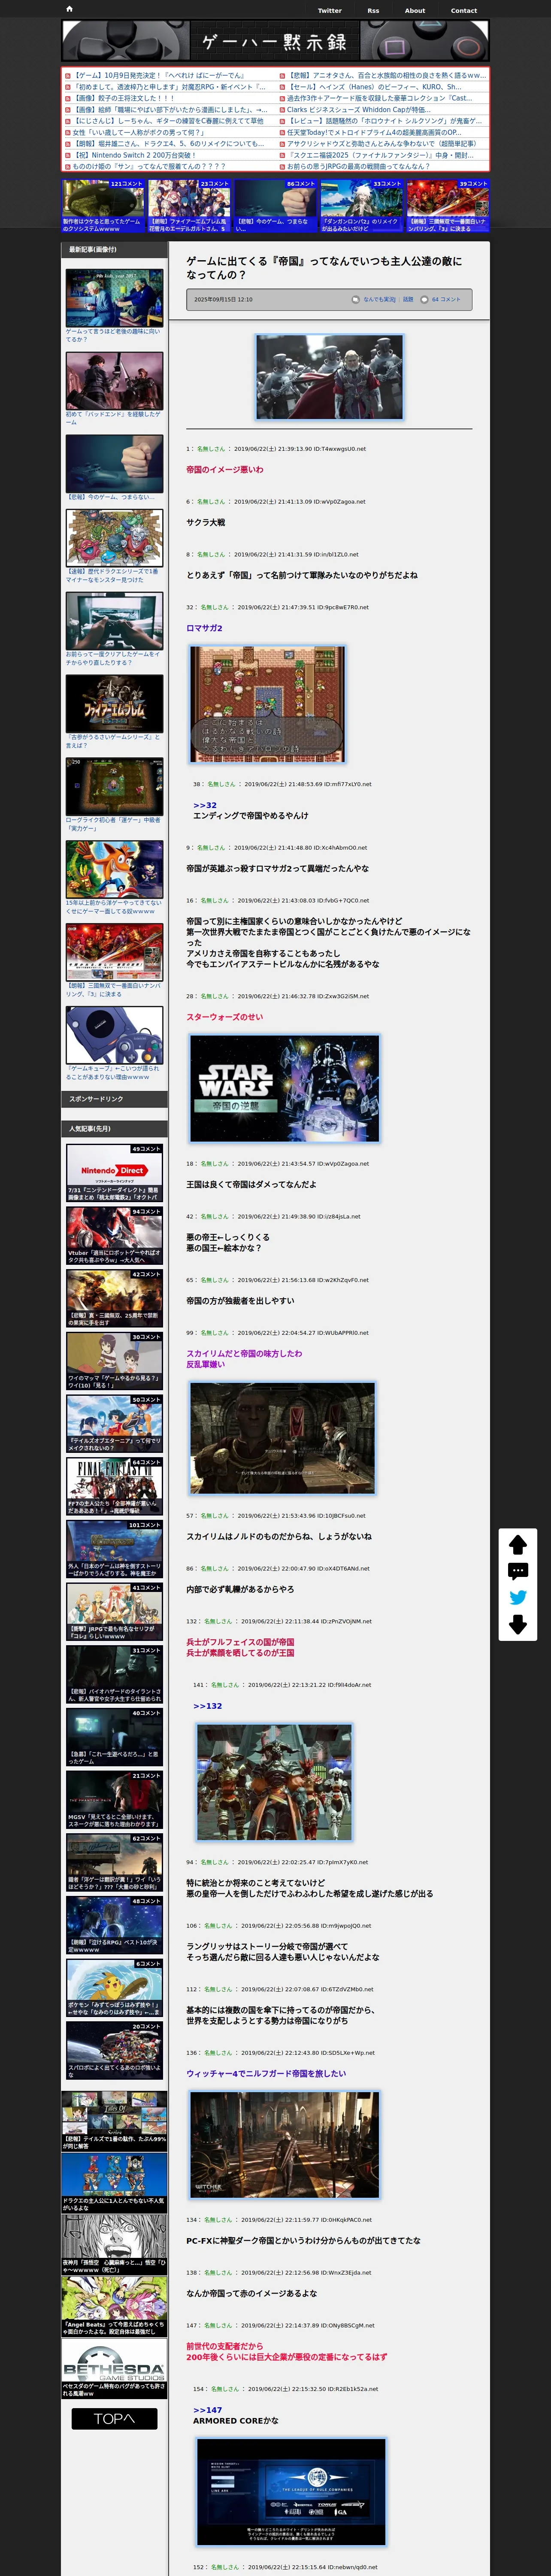Open popular article with Pikachu thumbnail

pyautogui.click(x=114, y=1987)
